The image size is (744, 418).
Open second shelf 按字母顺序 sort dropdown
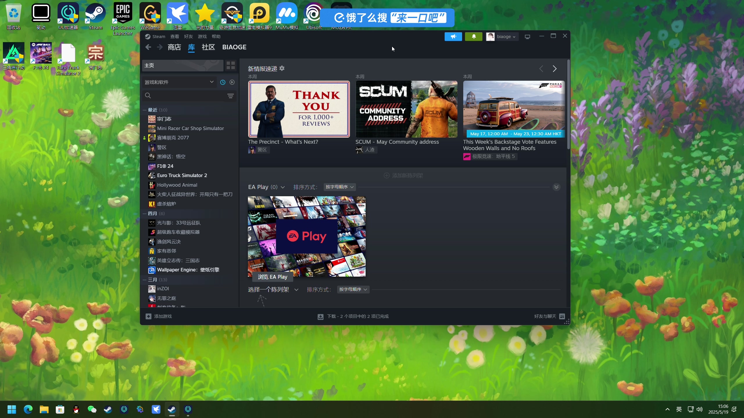(353, 289)
